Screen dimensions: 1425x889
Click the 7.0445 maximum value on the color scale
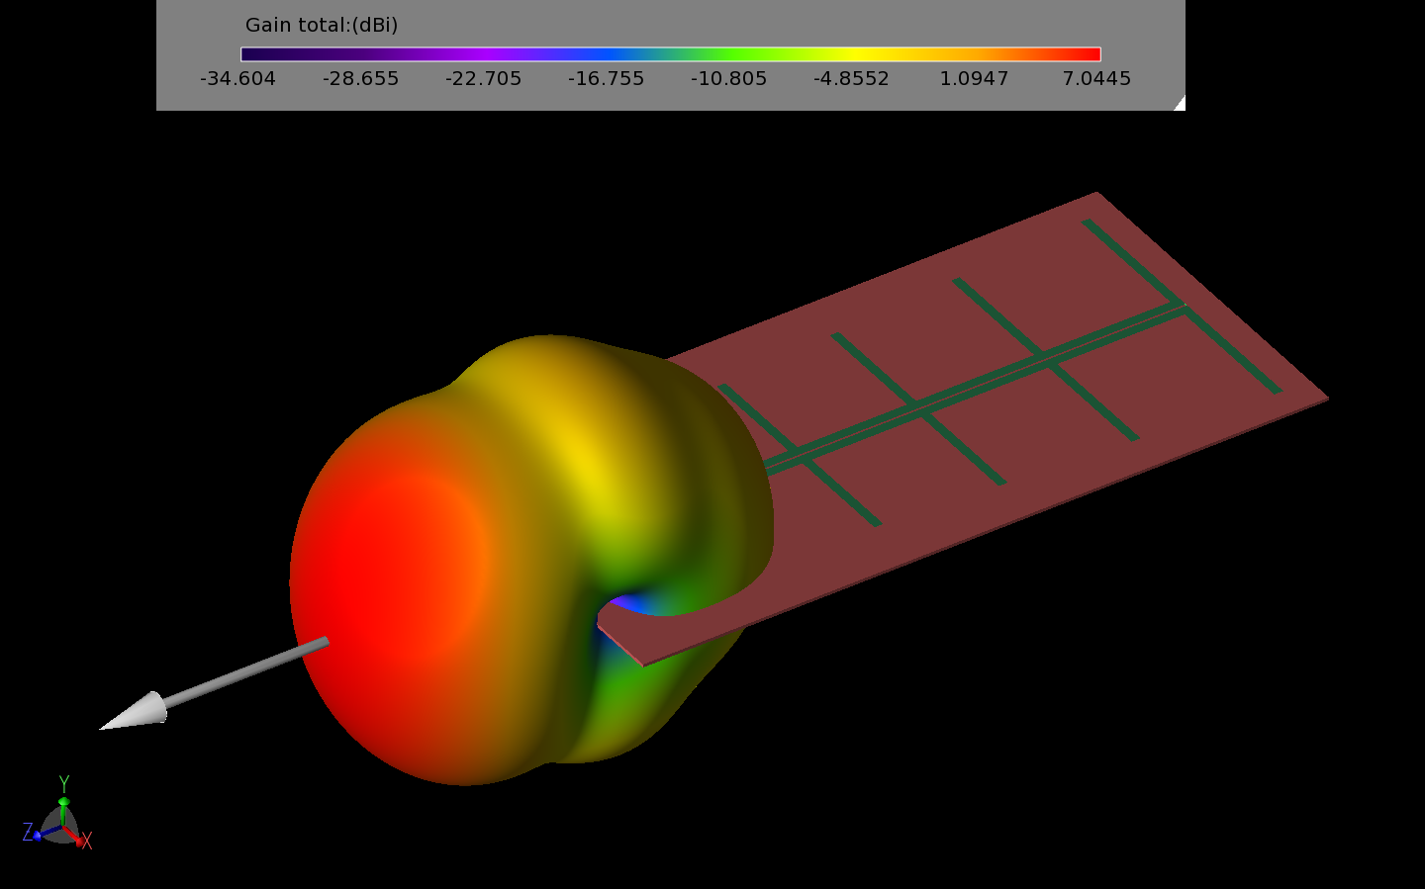1096,78
